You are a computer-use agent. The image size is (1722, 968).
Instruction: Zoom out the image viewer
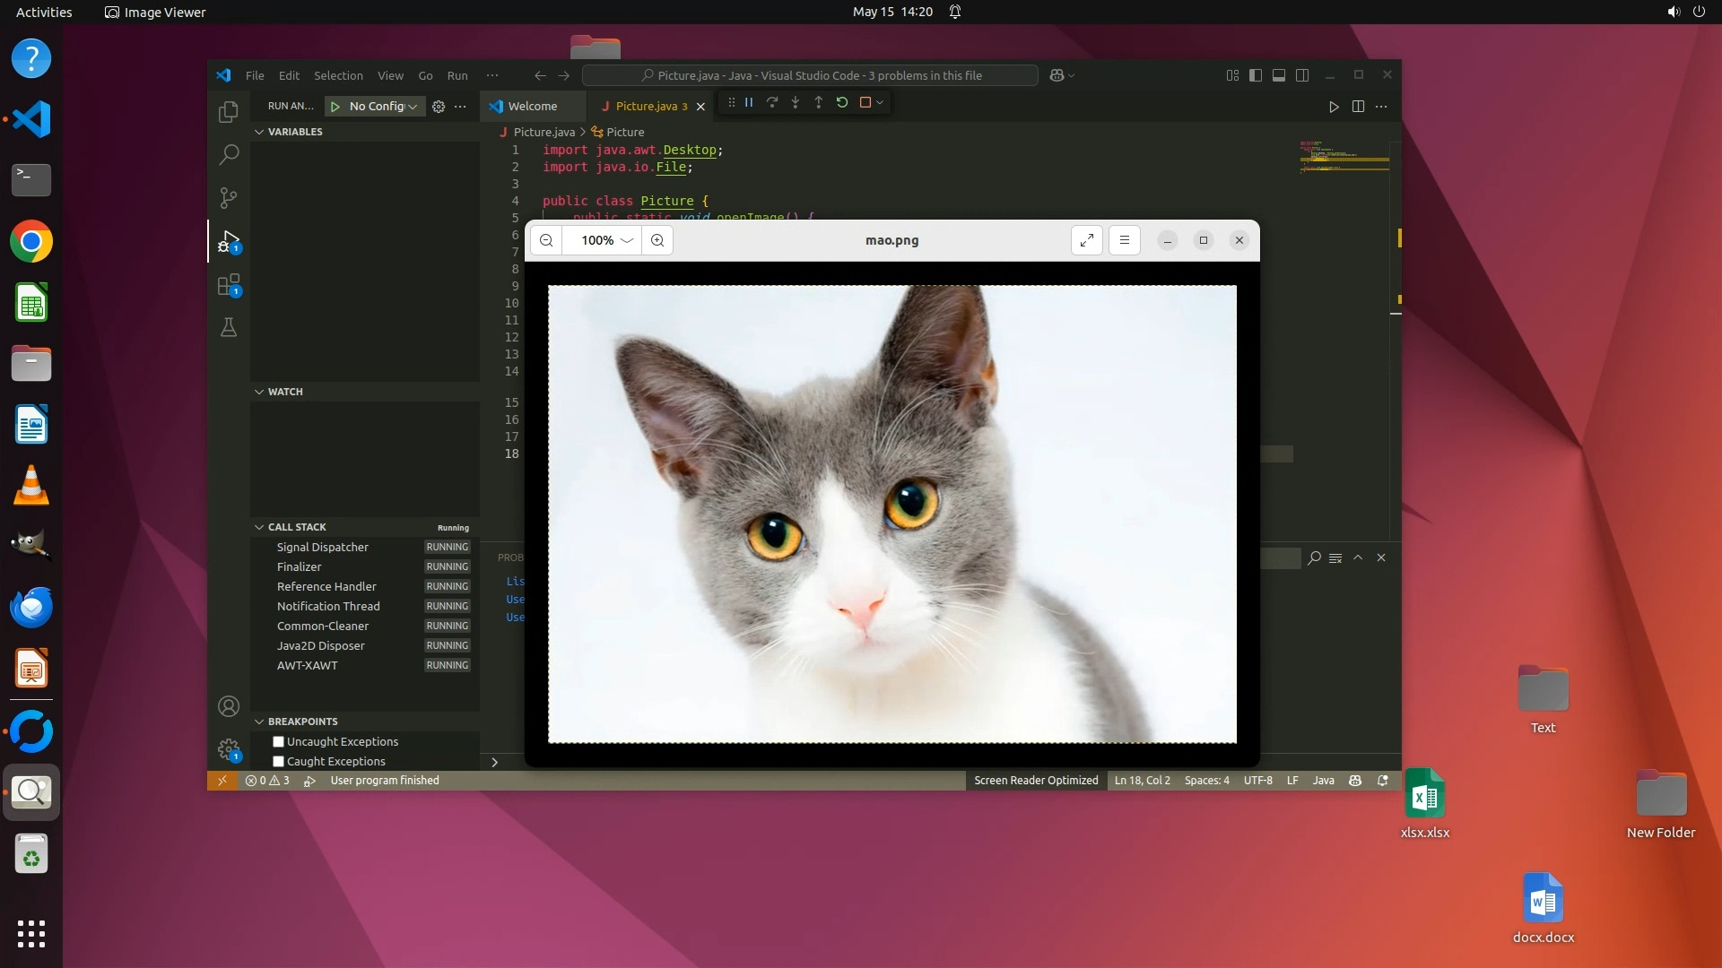546,240
